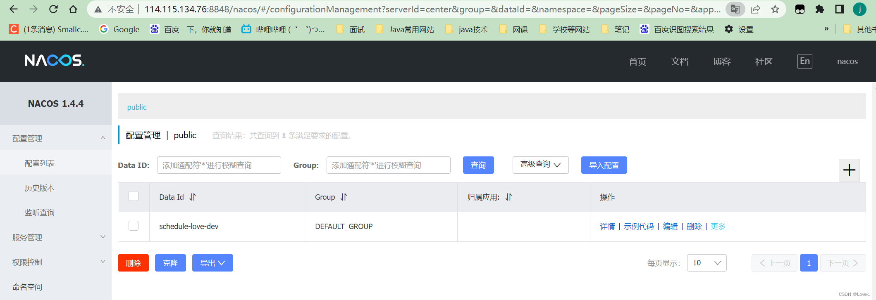Click the red 删除 button below the table
The image size is (876, 300).
pyautogui.click(x=133, y=263)
